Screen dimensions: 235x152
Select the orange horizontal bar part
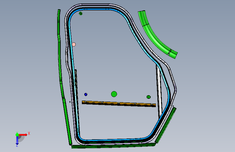click(119, 104)
